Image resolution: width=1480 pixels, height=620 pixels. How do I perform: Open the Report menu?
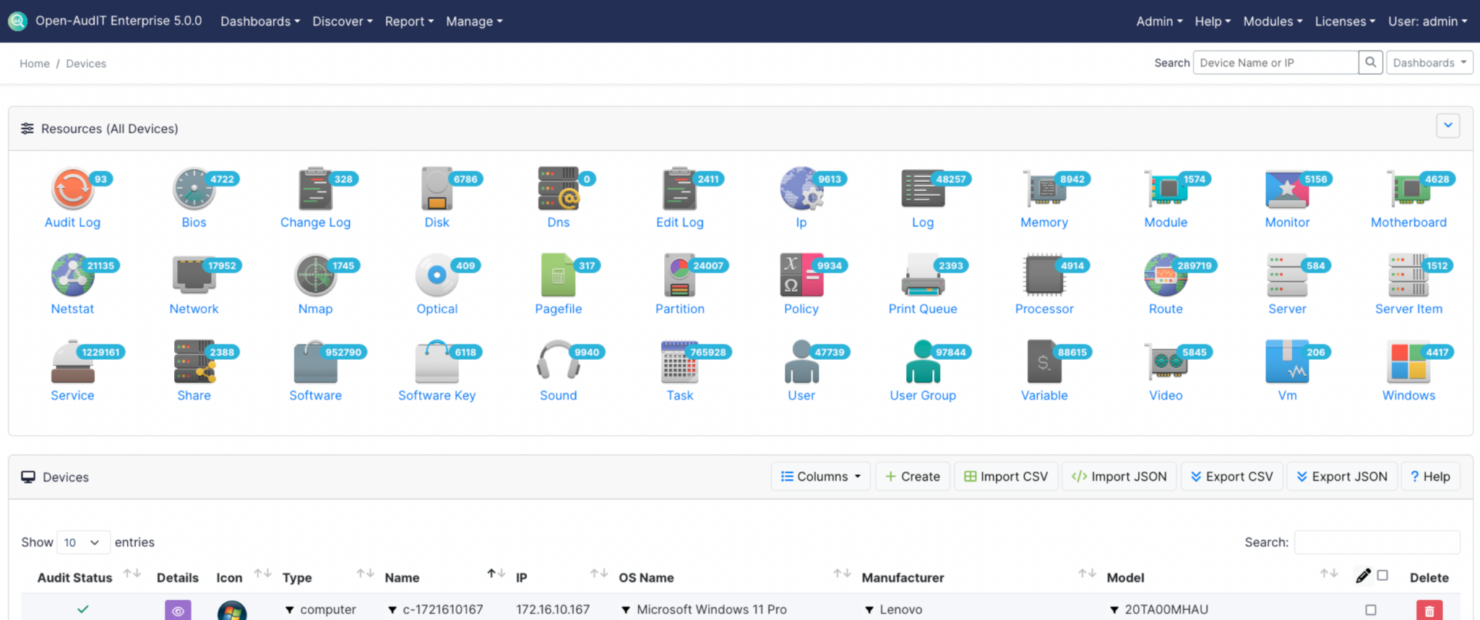click(409, 21)
